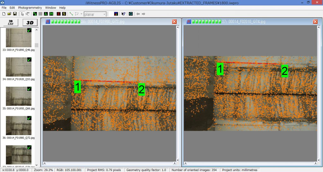Screen dimensions: 323x172
Task: Select image thumbnail 36 00014_F01980_Q72.jpg
Action: pyautogui.click(x=19, y=125)
